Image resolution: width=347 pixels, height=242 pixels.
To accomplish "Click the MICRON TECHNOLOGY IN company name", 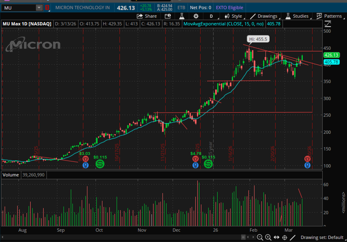I will 82,8.
